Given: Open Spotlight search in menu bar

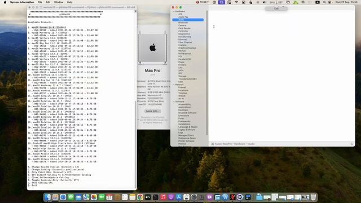Looking at the screenshot, I should 324,2.
